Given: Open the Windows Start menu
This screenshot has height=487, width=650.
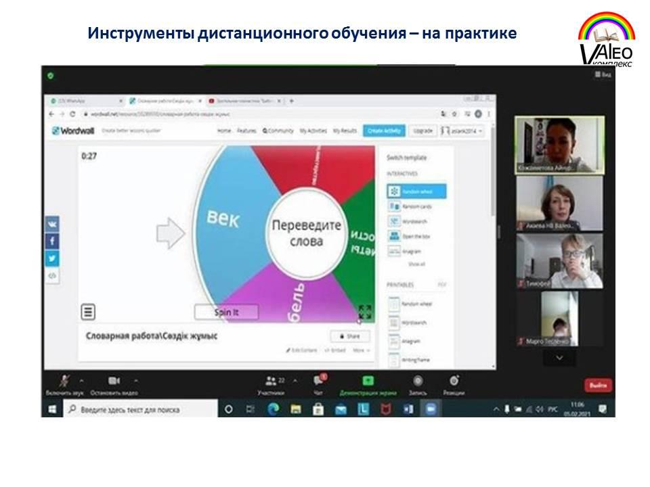Looking at the screenshot, I should pos(52,410).
